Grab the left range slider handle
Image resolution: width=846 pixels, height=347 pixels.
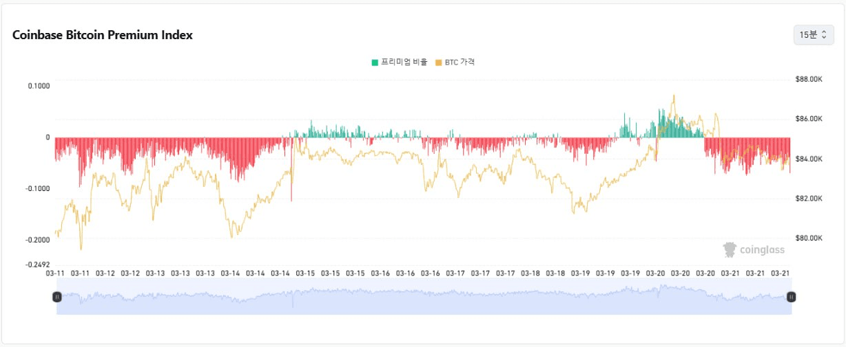pos(57,297)
